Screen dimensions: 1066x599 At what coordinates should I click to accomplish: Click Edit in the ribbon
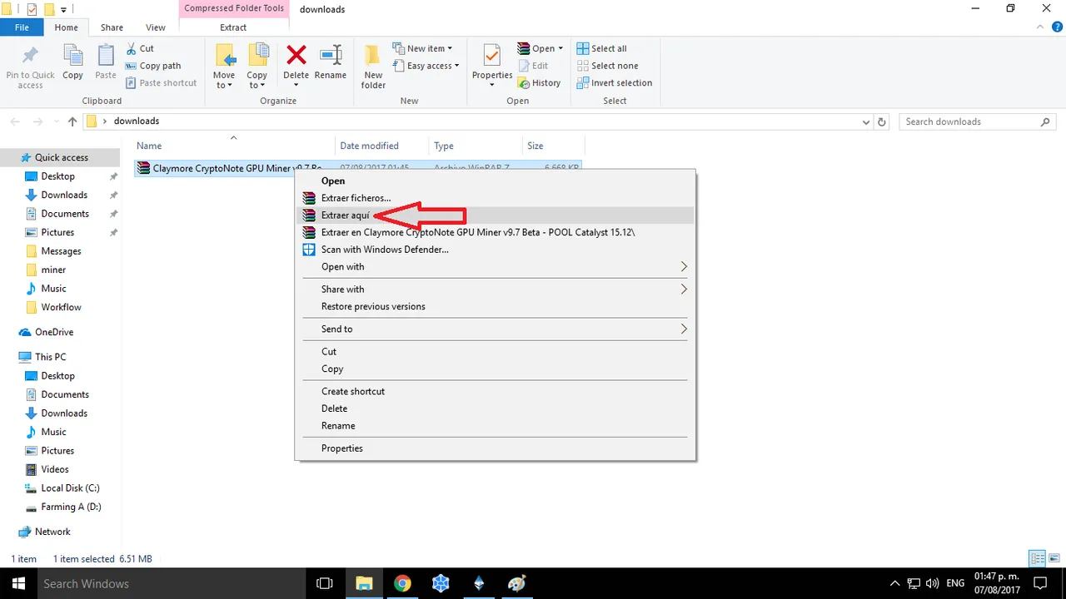tap(533, 66)
